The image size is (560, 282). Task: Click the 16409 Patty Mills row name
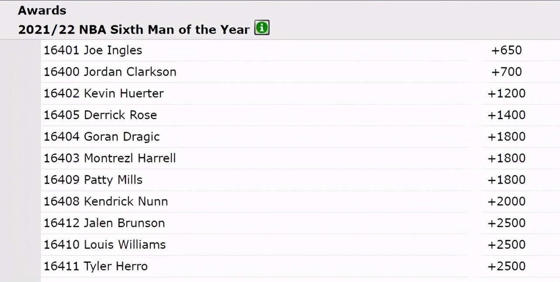click(93, 180)
